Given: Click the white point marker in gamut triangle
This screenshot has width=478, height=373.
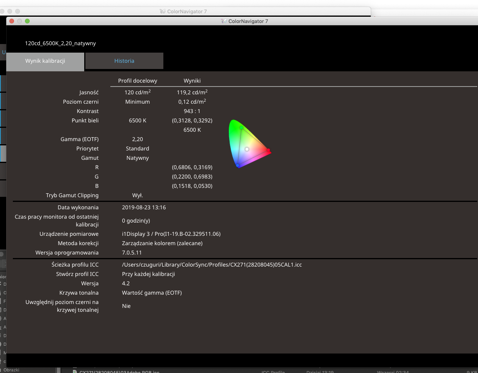Looking at the screenshot, I should (x=247, y=149).
